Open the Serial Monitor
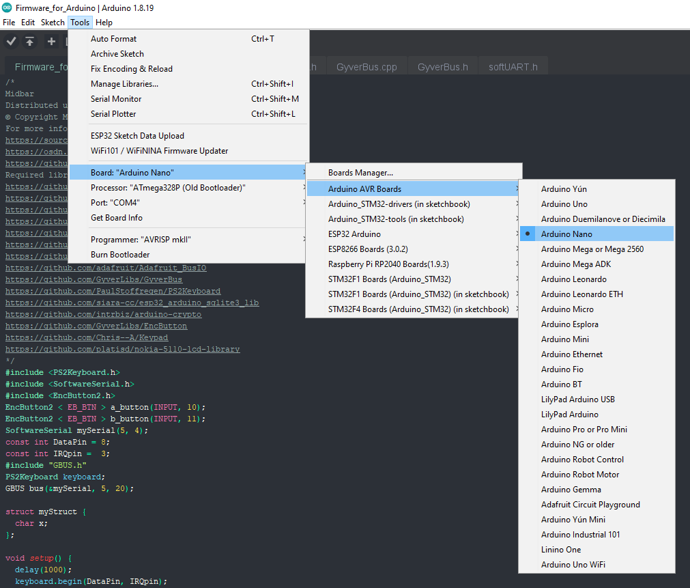The width and height of the screenshot is (690, 588). [x=188, y=98]
